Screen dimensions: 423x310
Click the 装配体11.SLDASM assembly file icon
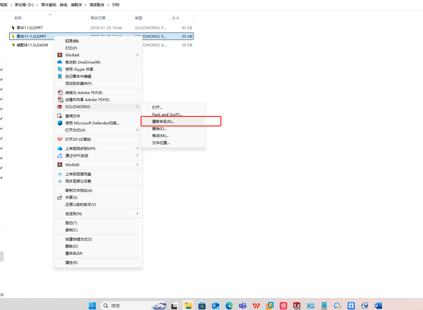pyautogui.click(x=13, y=45)
